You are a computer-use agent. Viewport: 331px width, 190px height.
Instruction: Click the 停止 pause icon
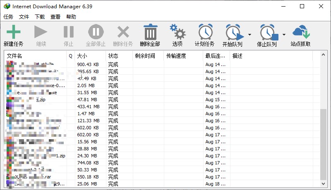tap(69, 32)
